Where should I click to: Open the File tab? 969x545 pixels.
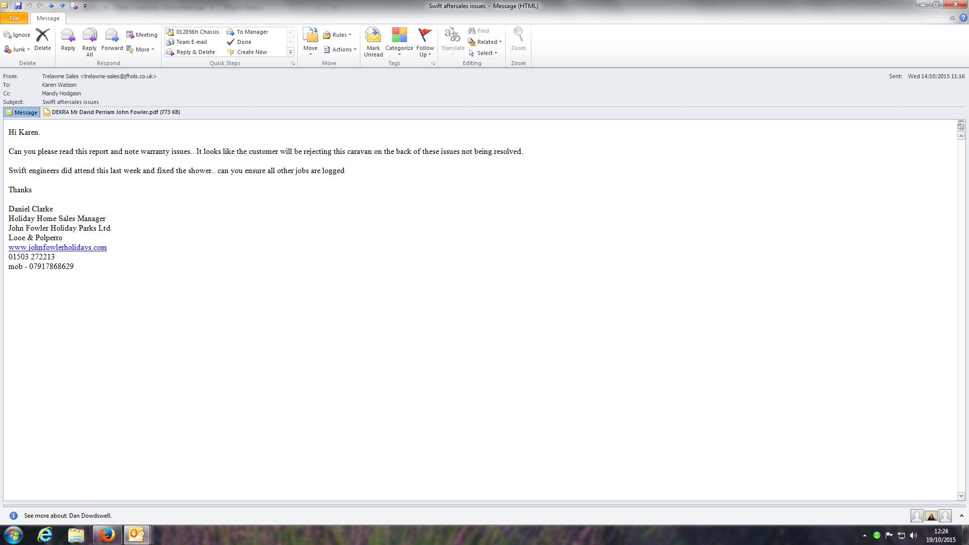tap(14, 18)
